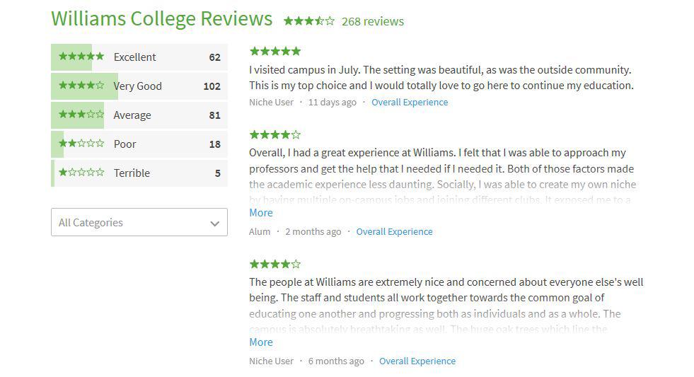Click the Average three-star rating icon
This screenshot has height=377, width=694.
81,115
